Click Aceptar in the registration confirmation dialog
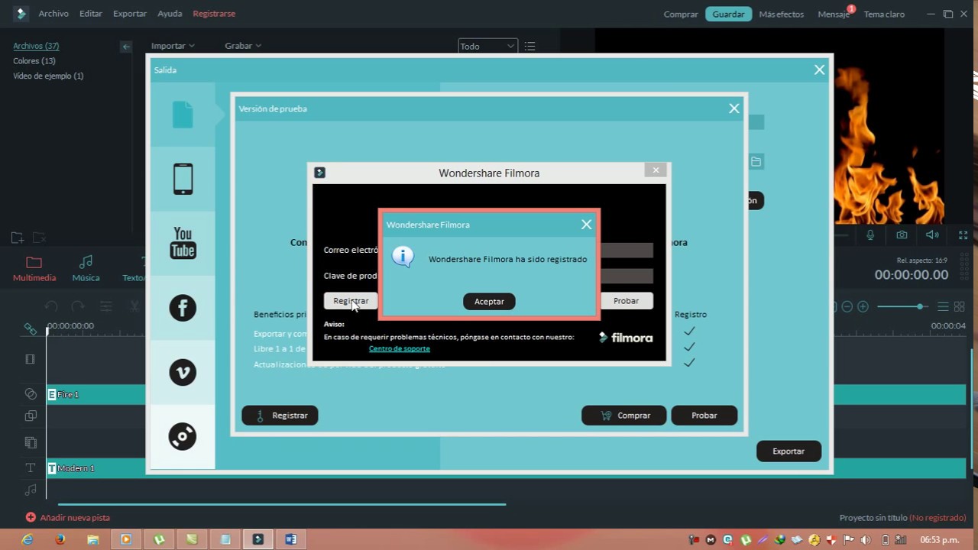 click(x=489, y=302)
